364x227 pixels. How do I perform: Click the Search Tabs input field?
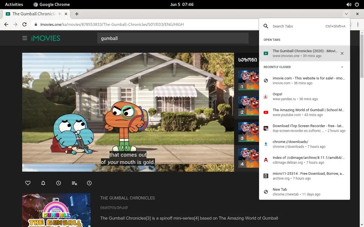coord(304,26)
